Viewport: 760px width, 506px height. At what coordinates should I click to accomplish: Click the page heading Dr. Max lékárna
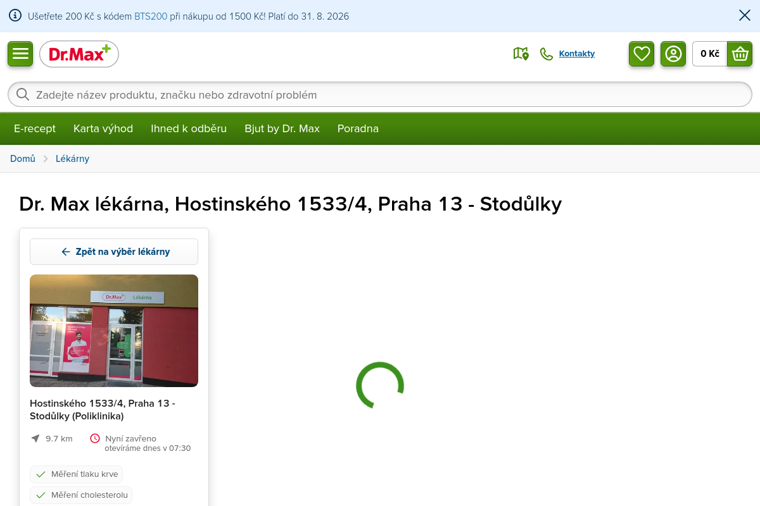291,204
